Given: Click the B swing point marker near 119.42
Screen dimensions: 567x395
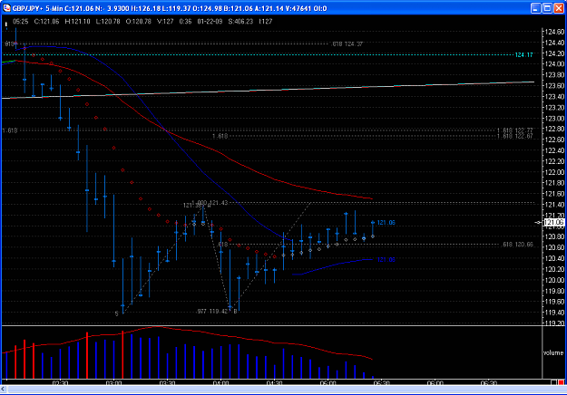Looking at the screenshot, I should click(x=235, y=312).
